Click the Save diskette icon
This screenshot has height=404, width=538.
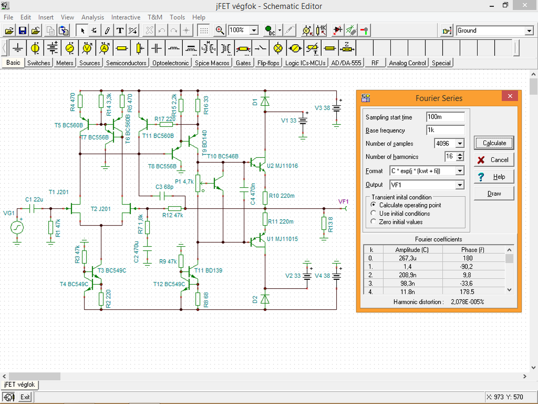23,30
